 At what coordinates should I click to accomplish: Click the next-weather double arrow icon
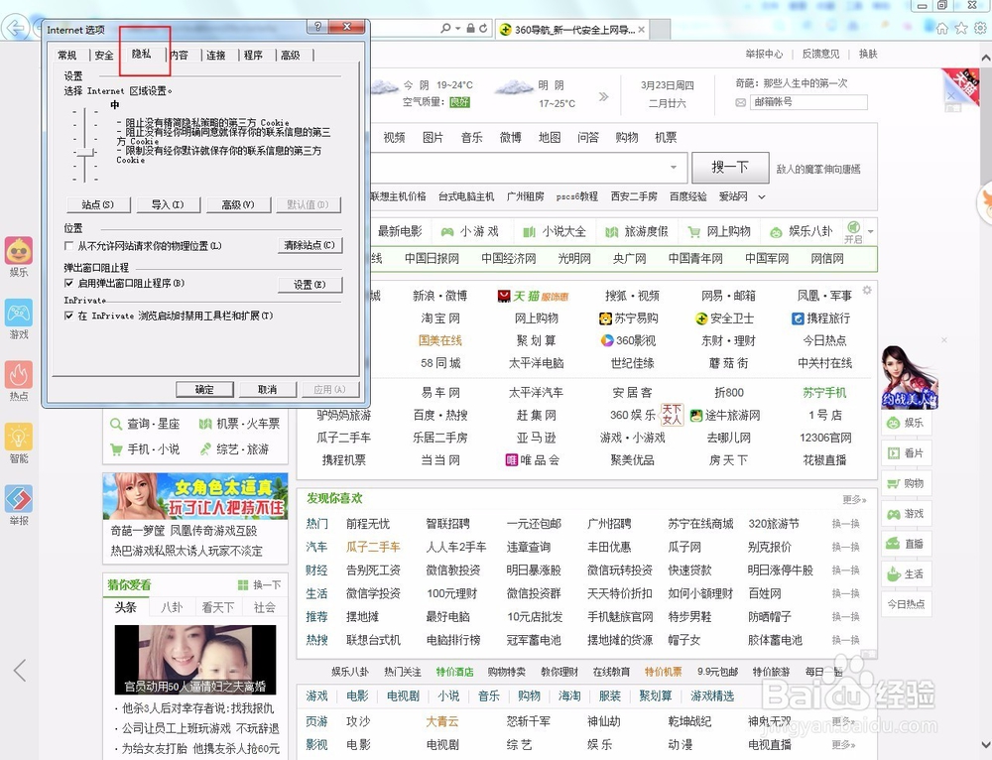603,96
